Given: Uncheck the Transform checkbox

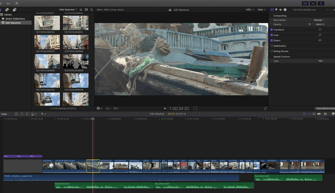Looking at the screenshot, I should point(271,30).
